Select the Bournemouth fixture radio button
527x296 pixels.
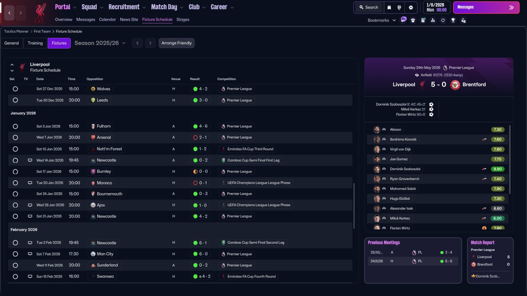point(15,194)
